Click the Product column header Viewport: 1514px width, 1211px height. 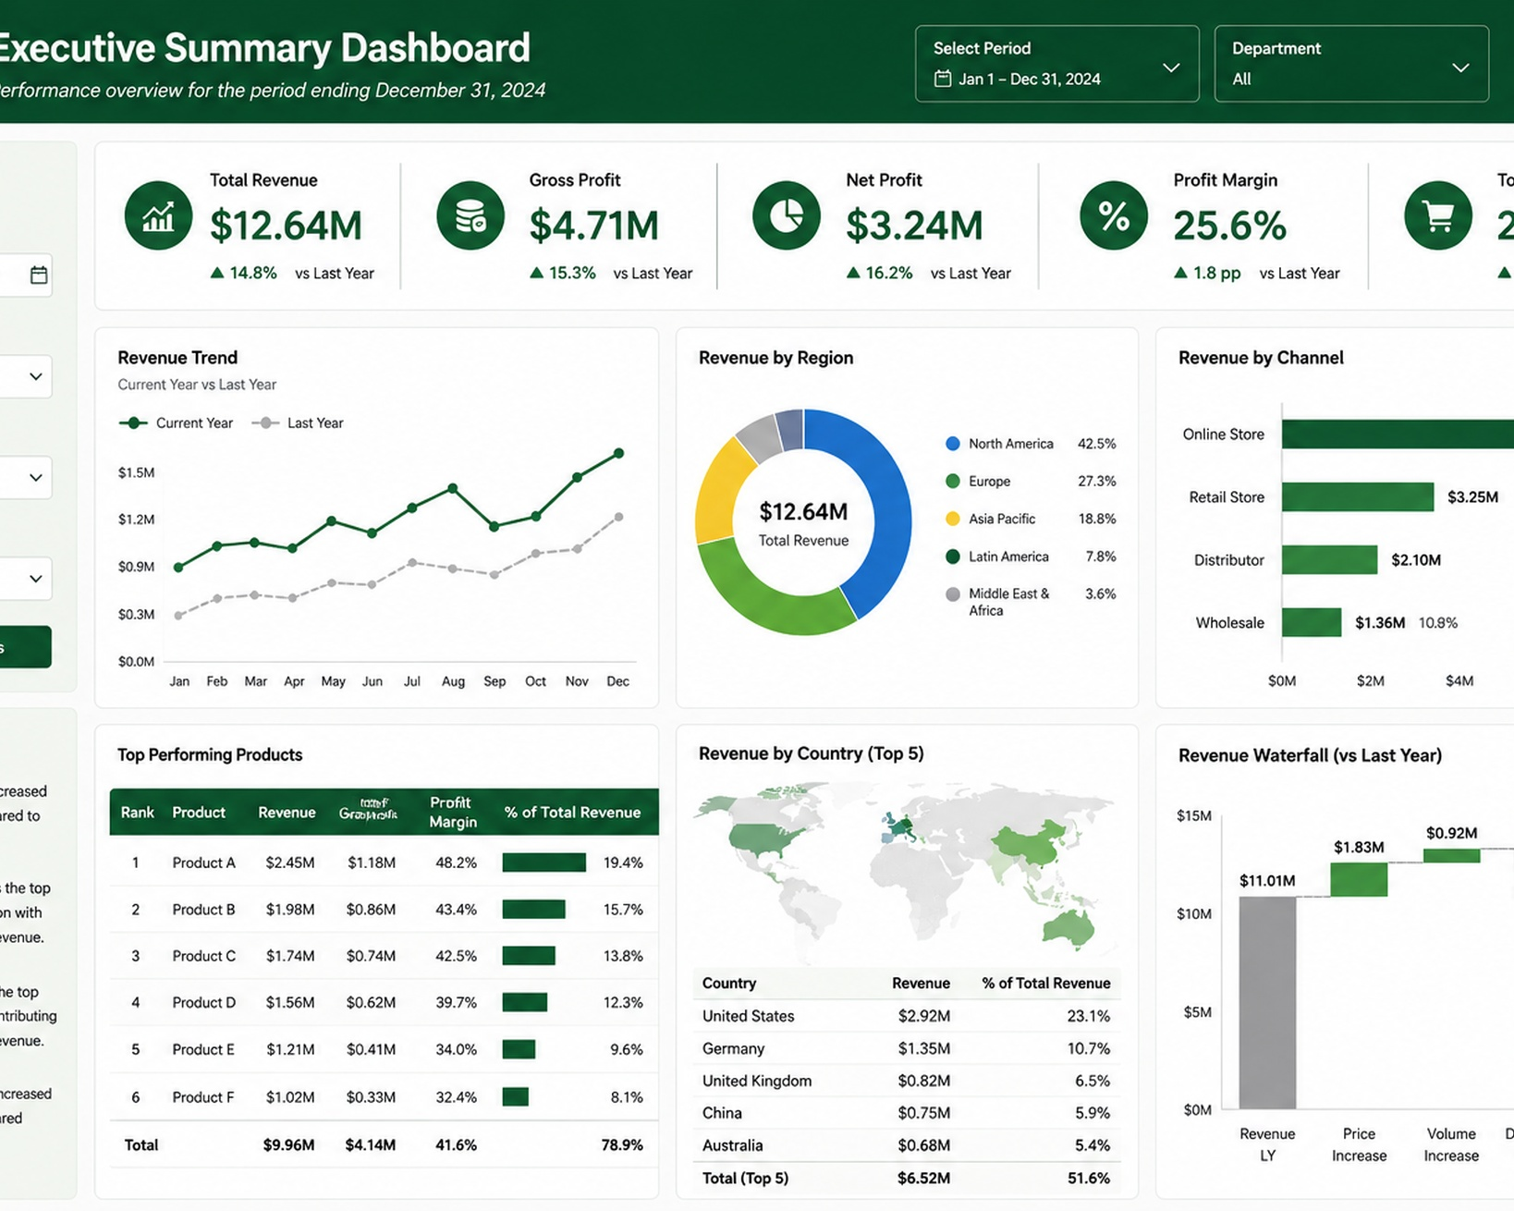coord(199,812)
